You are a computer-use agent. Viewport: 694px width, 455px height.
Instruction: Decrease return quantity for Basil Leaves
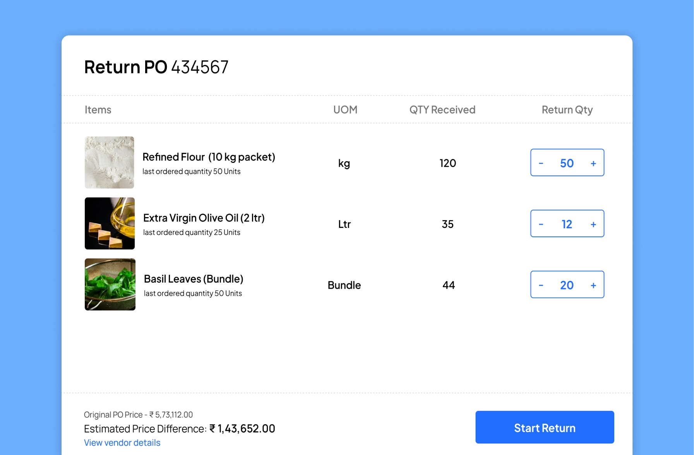click(x=541, y=285)
